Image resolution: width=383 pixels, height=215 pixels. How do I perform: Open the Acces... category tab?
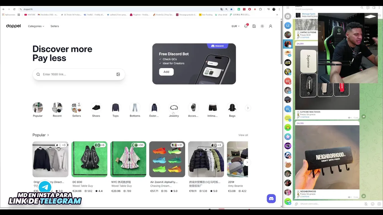click(193, 110)
